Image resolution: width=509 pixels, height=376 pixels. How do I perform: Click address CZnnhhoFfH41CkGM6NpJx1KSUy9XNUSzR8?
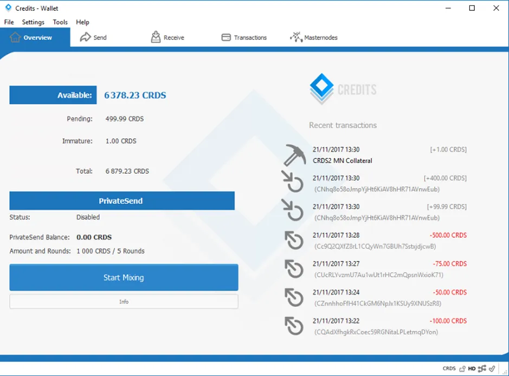point(377,303)
